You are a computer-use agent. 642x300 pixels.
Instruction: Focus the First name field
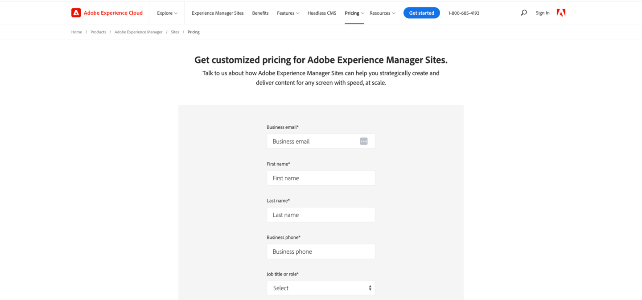click(x=321, y=178)
